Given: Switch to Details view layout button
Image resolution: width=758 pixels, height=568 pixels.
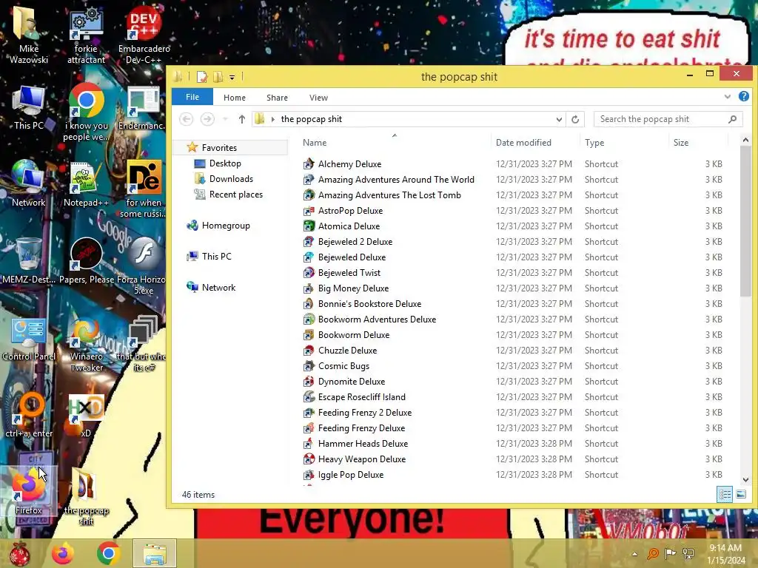Looking at the screenshot, I should click(x=725, y=494).
